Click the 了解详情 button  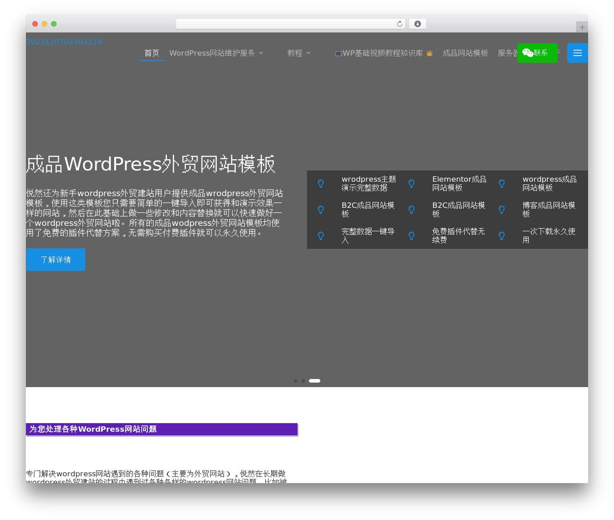pyautogui.click(x=56, y=260)
